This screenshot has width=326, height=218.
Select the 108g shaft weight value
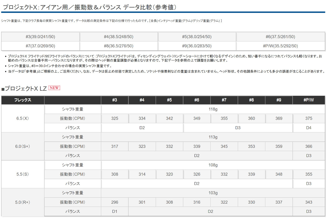point(213,165)
